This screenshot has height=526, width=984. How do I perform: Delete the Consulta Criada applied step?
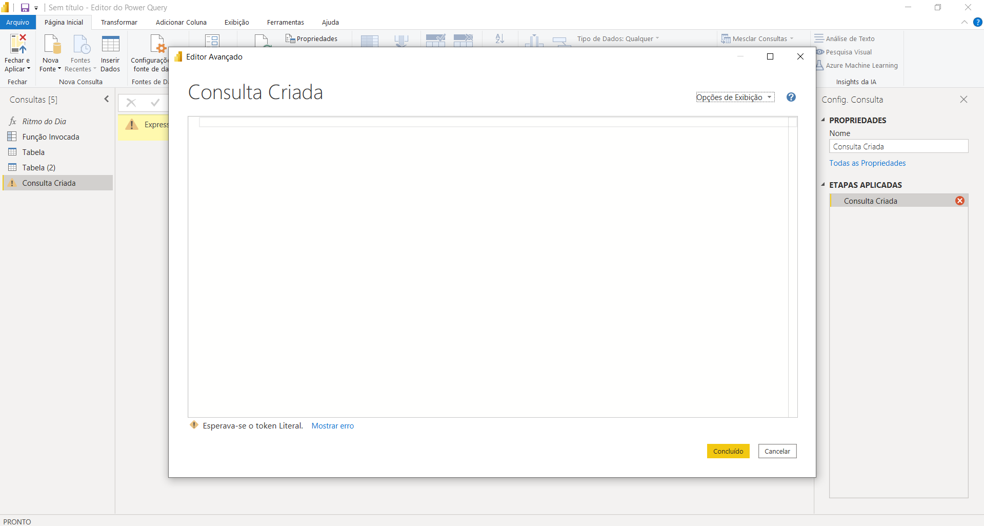tap(960, 201)
